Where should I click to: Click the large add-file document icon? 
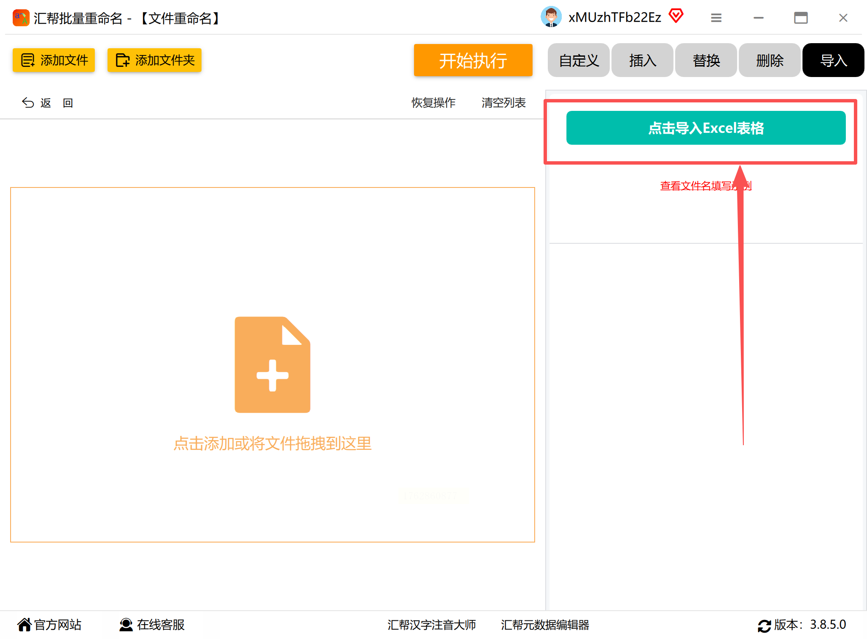[272, 364]
